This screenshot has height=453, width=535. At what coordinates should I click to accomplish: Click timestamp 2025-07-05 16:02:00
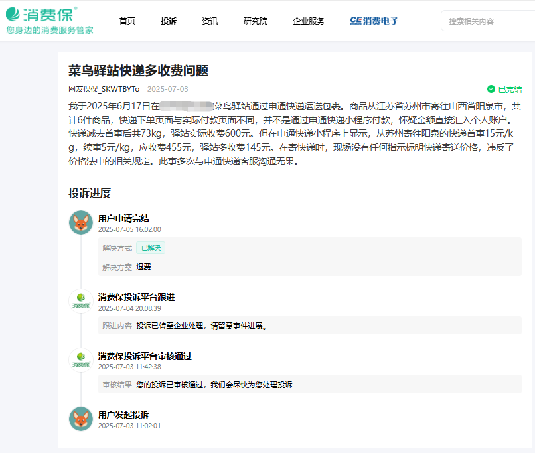pyautogui.click(x=129, y=229)
